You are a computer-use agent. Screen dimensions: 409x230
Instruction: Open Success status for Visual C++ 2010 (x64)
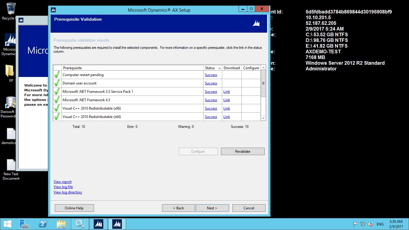point(211,117)
